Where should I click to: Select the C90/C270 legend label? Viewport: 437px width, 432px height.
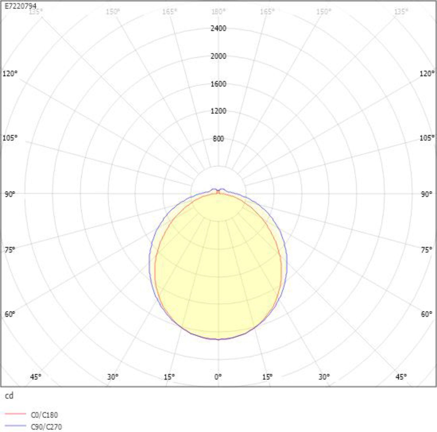pos(46,427)
